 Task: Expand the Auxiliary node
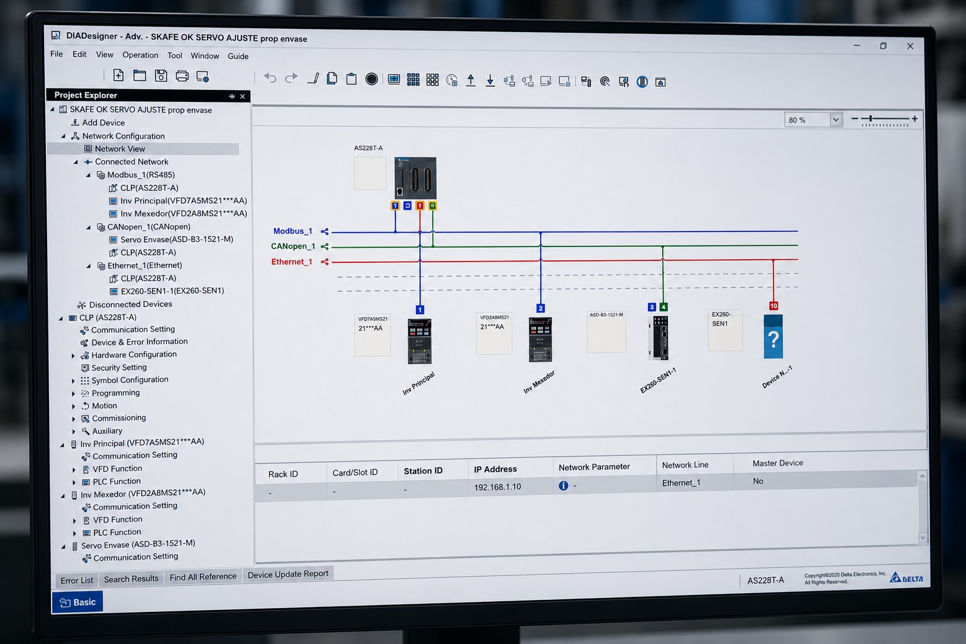click(x=74, y=431)
